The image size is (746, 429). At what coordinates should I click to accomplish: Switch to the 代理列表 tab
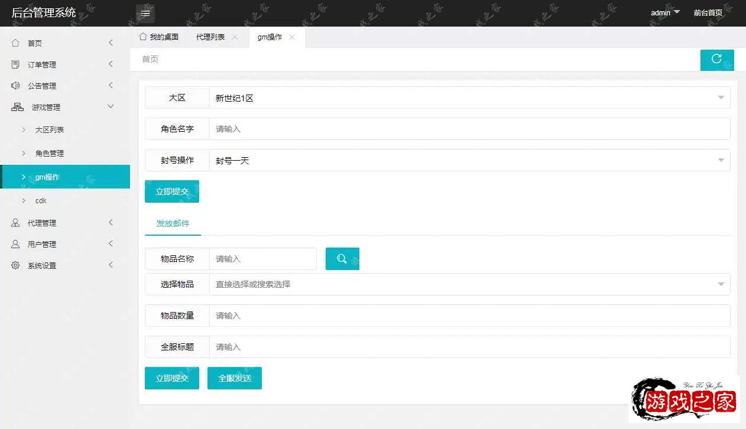coord(210,36)
